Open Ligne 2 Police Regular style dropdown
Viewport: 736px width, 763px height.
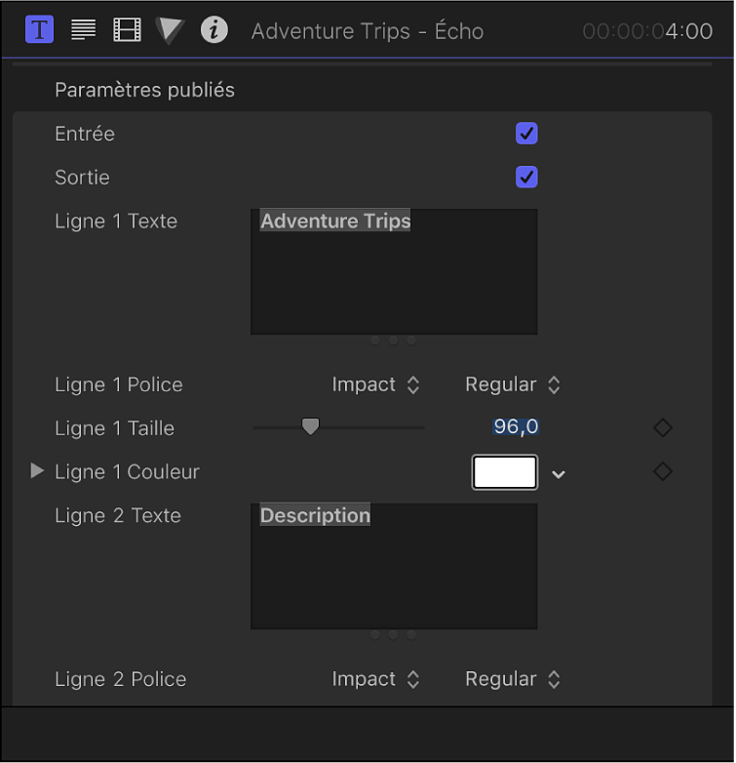(513, 679)
